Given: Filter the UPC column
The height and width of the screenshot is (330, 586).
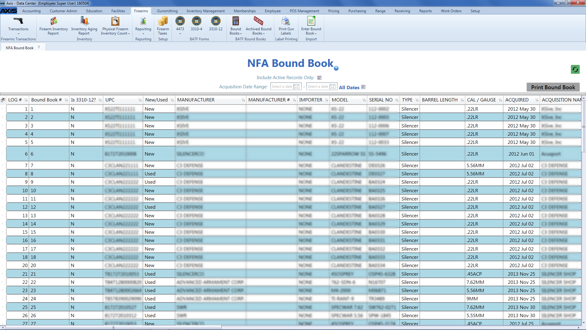Looking at the screenshot, I should [x=140, y=100].
